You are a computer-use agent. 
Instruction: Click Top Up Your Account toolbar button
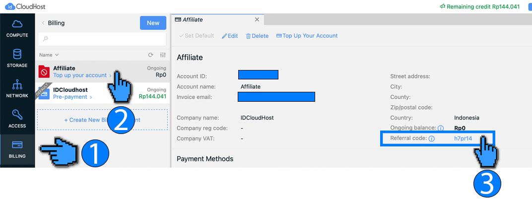pyautogui.click(x=307, y=36)
